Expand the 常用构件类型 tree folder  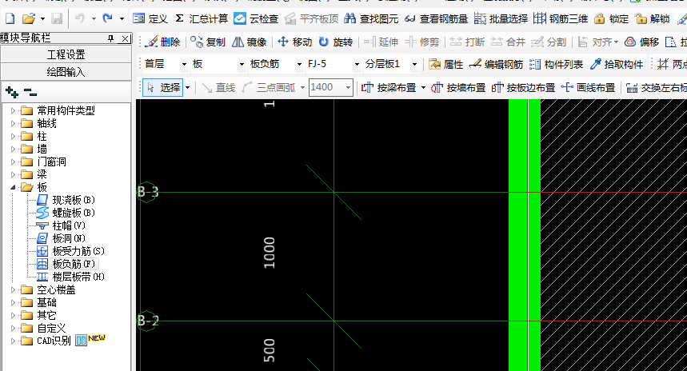coord(13,111)
